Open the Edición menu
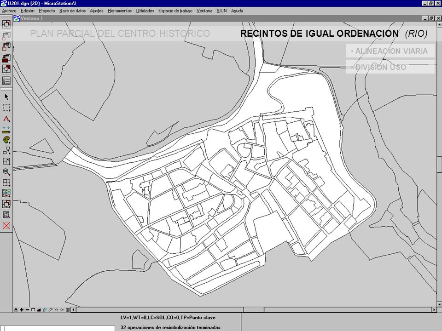 click(x=27, y=11)
